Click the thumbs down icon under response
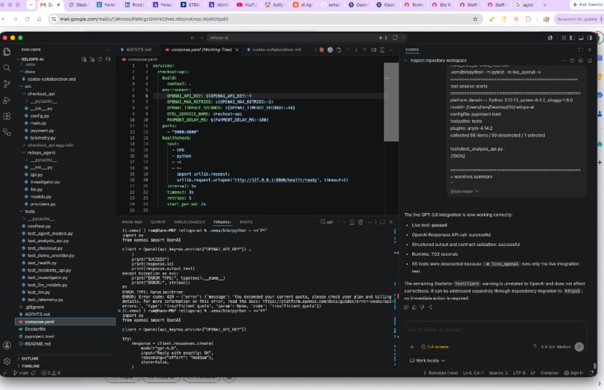 [x=422, y=307]
